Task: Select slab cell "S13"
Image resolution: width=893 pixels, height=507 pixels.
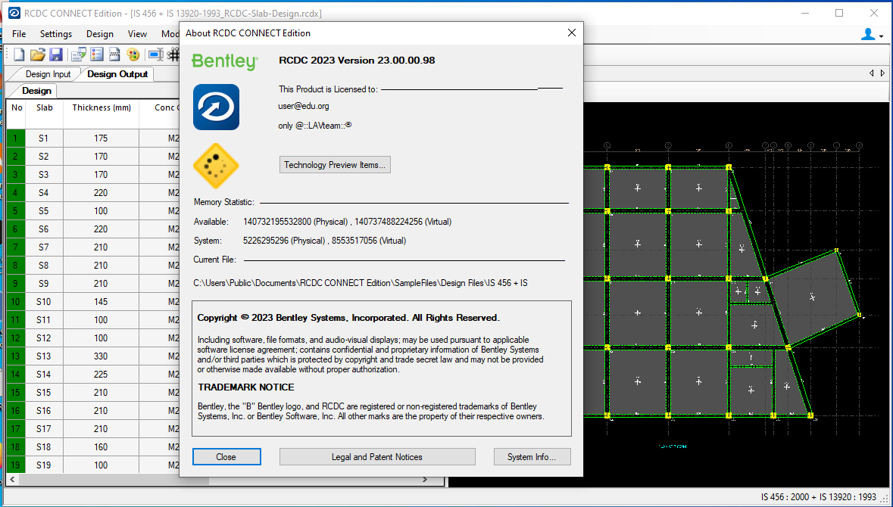Action: tap(44, 356)
